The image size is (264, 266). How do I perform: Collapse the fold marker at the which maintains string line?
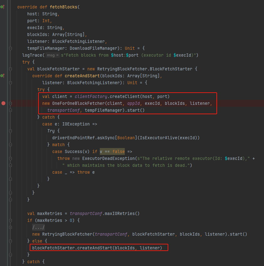pos(10,165)
